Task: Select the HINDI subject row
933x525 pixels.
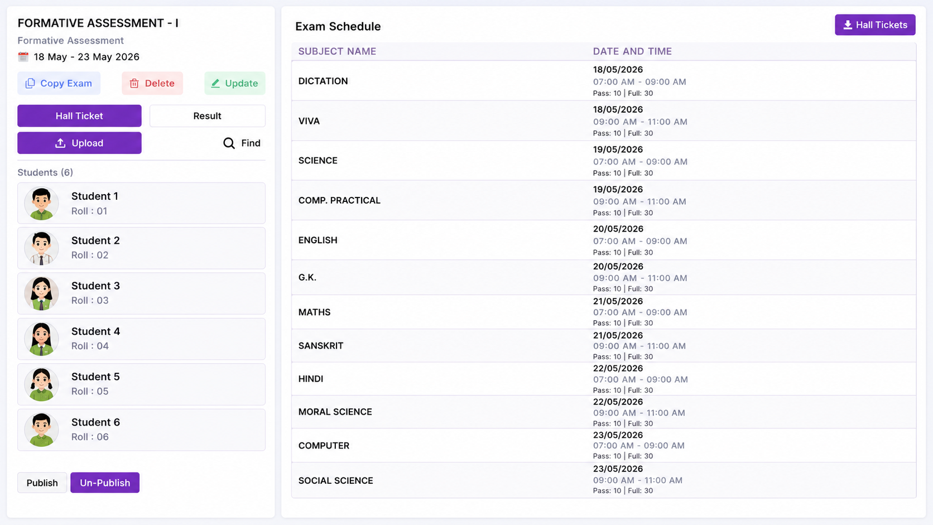Action: pyautogui.click(x=604, y=379)
